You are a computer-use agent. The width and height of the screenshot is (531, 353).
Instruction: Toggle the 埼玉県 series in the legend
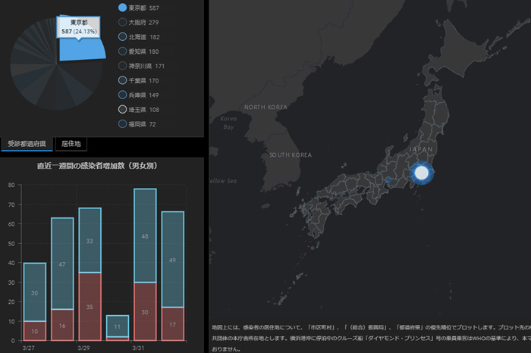pos(123,110)
